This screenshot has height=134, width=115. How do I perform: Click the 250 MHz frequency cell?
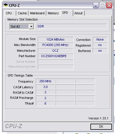click(45, 81)
